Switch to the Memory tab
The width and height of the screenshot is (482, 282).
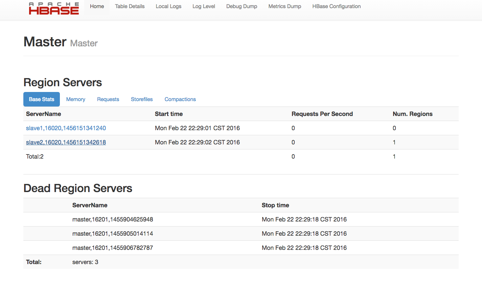coord(75,99)
